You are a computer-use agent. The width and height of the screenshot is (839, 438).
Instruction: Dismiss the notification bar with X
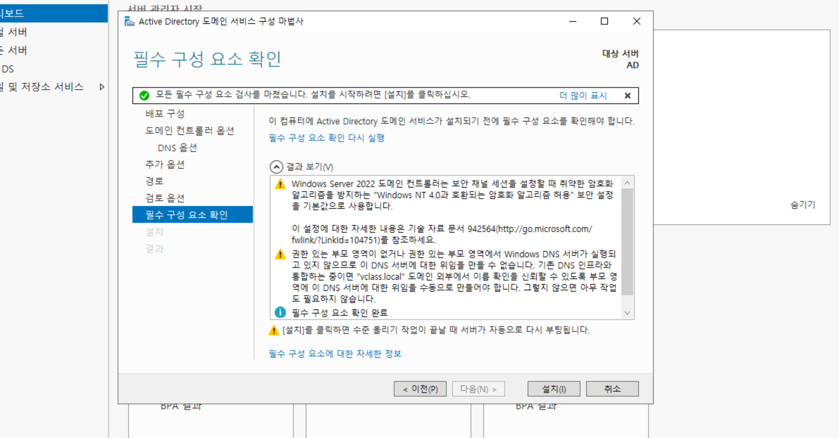627,96
